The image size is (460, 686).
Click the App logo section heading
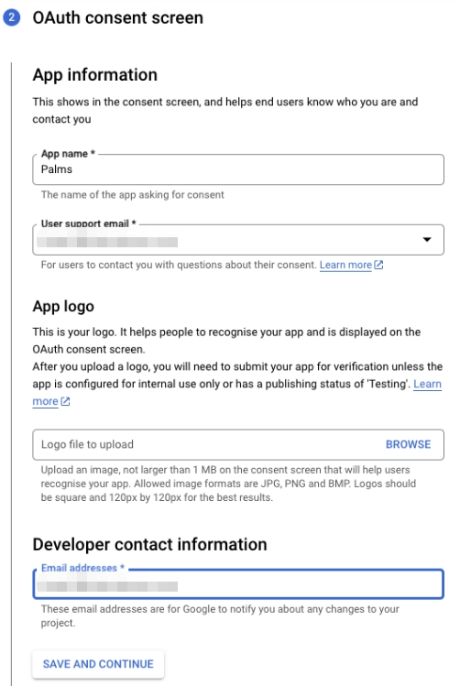tap(63, 306)
